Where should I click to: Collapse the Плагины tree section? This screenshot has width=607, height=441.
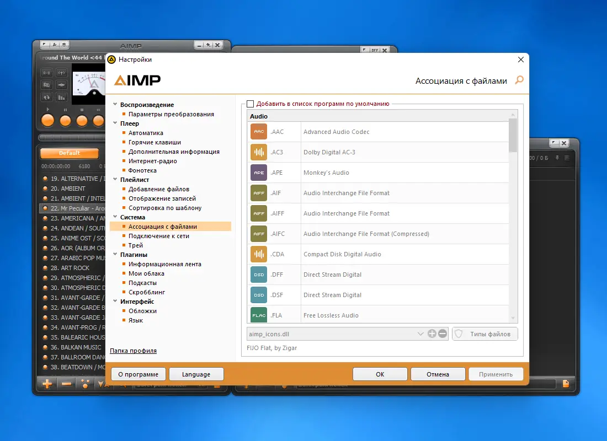pyautogui.click(x=115, y=254)
